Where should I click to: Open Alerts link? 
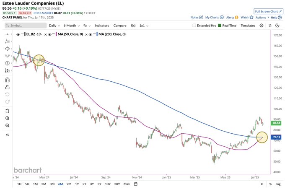point(232,18)
